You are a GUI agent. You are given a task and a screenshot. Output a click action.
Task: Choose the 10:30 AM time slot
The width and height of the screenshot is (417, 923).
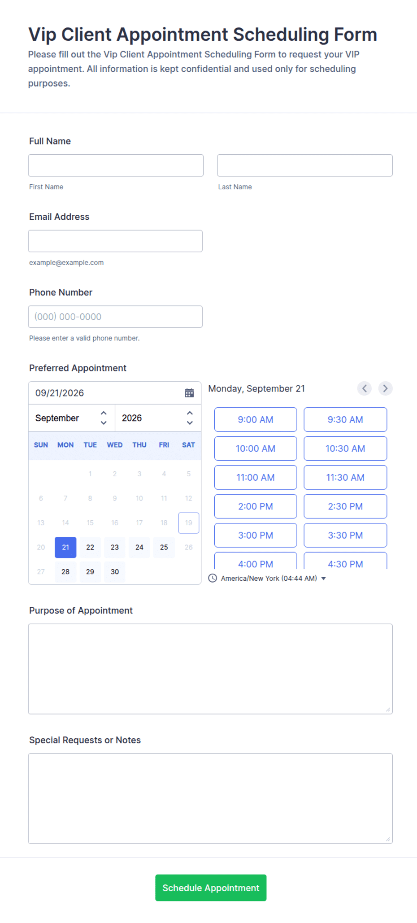[345, 448]
